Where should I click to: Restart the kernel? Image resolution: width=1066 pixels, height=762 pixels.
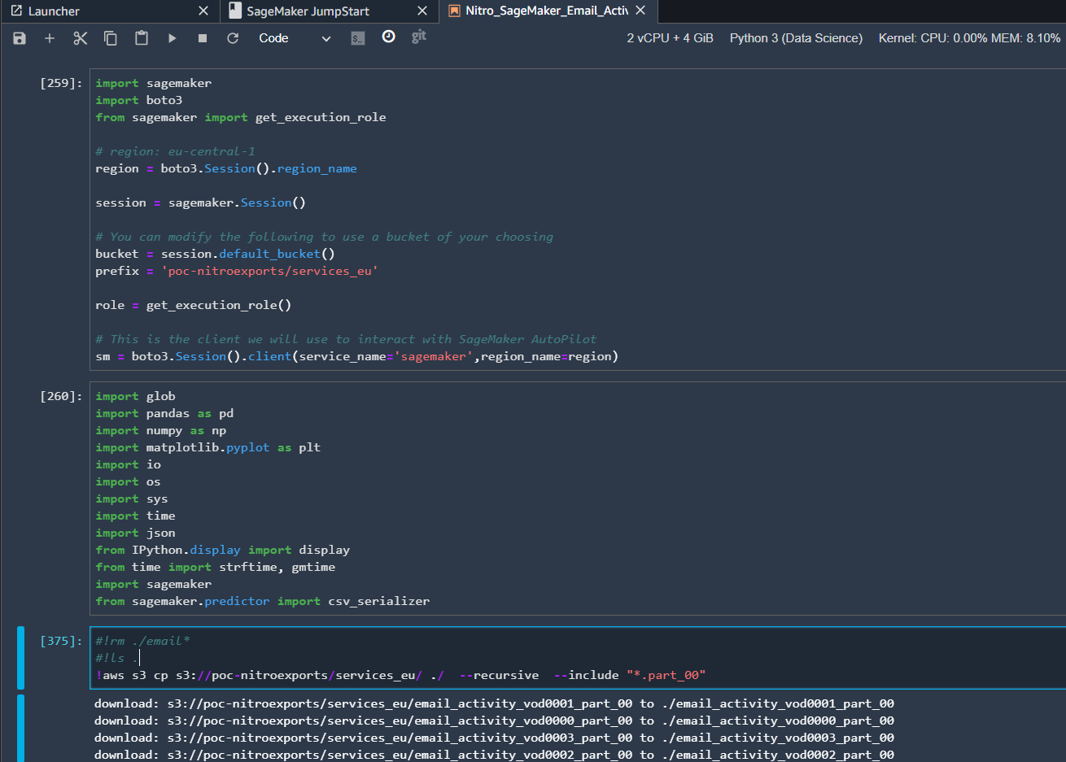click(x=233, y=38)
